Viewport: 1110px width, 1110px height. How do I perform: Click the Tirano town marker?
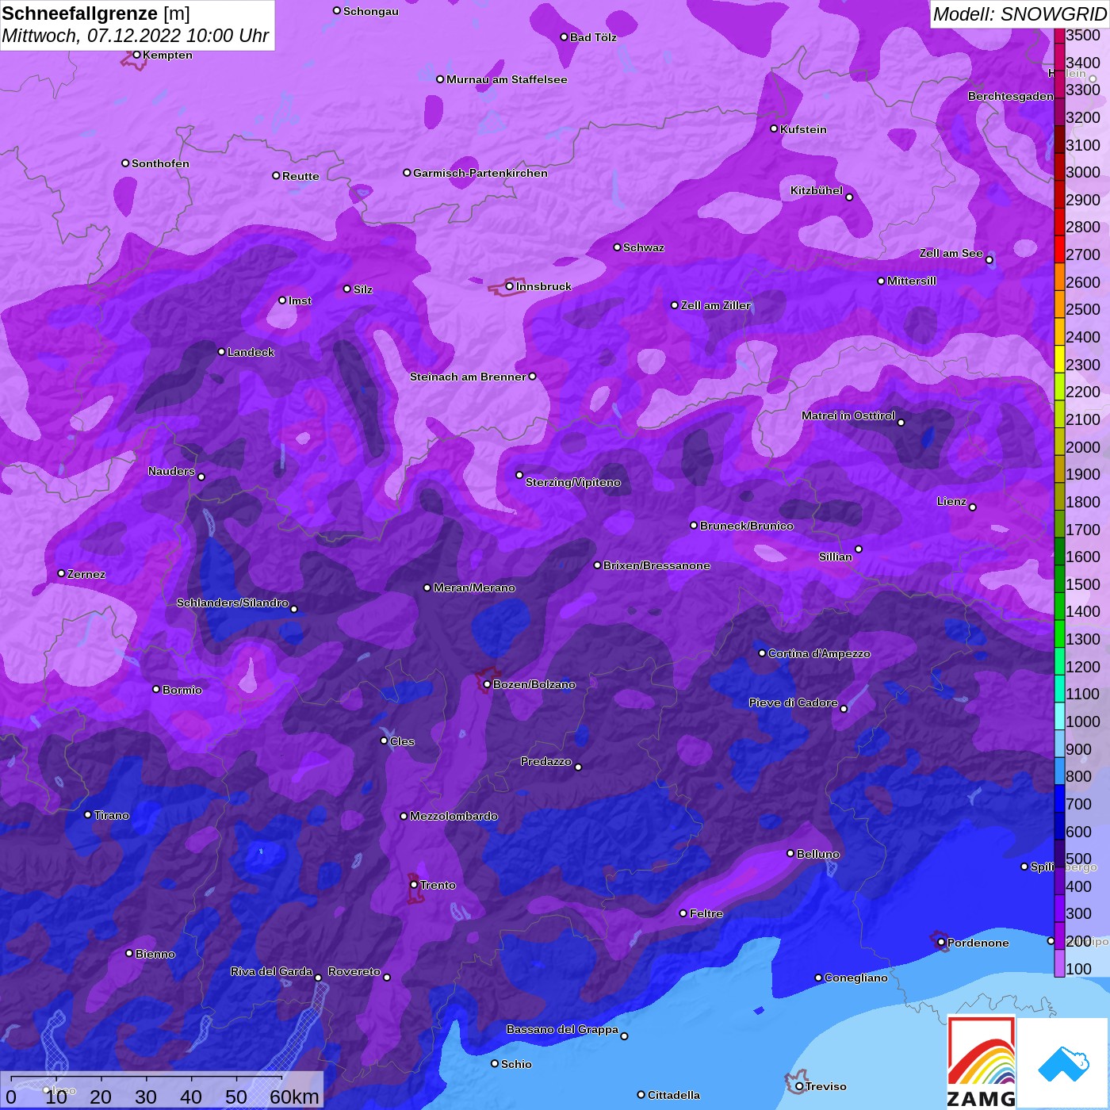88,814
